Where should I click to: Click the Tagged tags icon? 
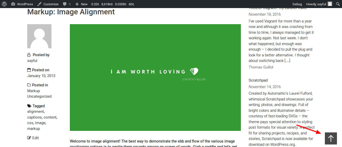29,106
